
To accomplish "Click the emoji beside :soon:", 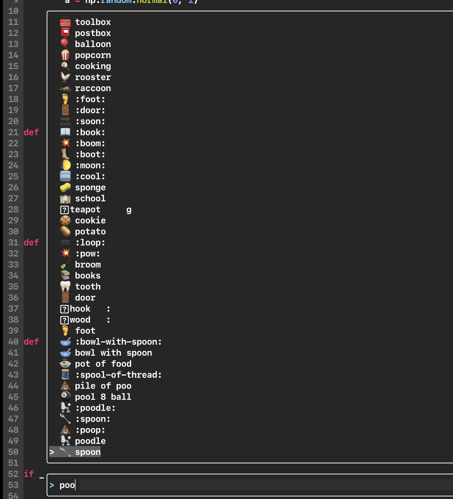I will click(x=65, y=121).
